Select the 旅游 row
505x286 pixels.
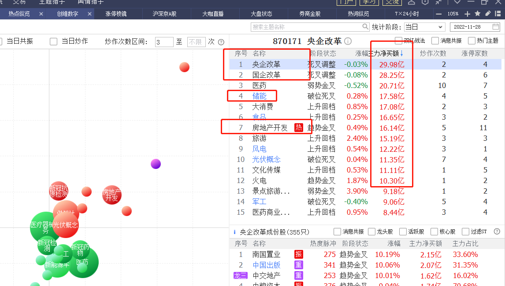click(365, 138)
